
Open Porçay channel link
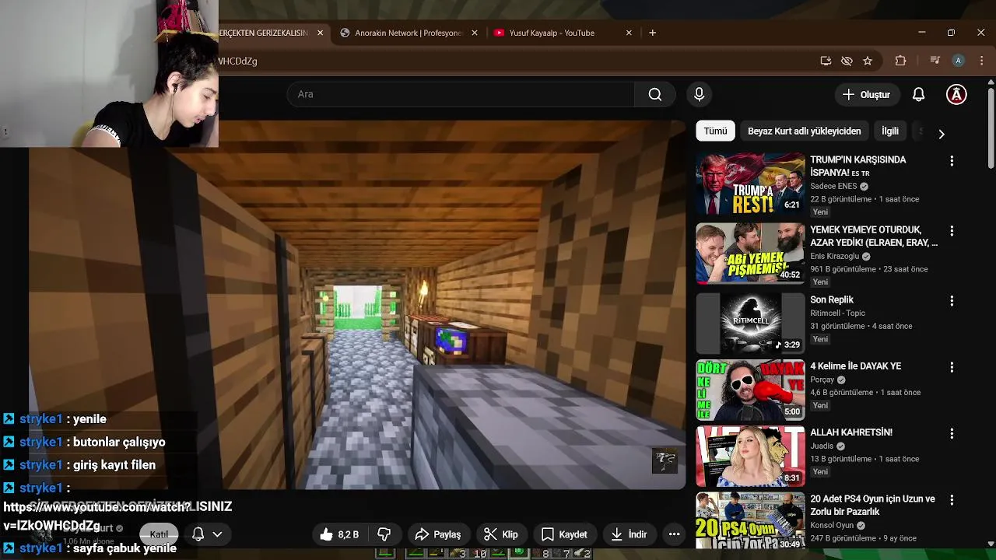click(x=822, y=380)
